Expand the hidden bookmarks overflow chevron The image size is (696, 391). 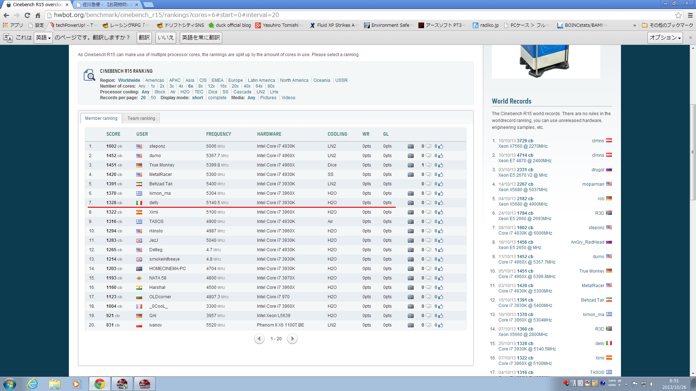[634, 25]
